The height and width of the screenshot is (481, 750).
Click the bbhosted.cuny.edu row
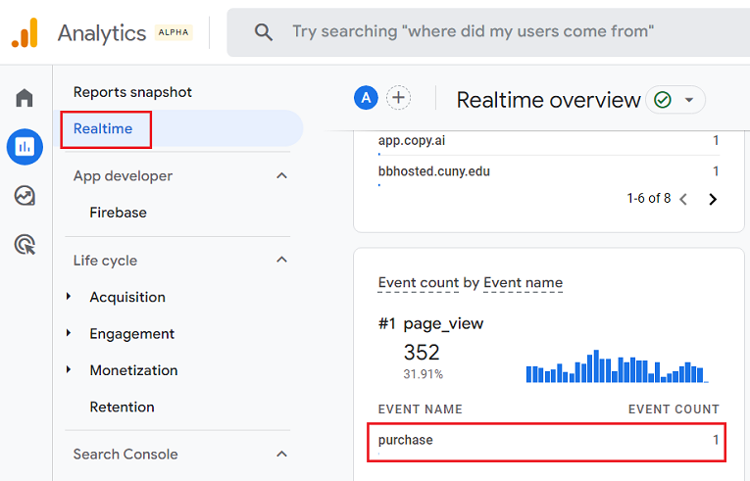click(549, 172)
